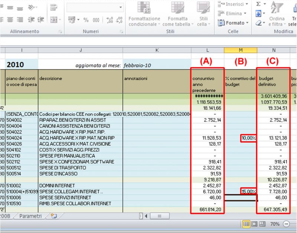Viewport: 297px width, 233px height.
Task: Select column L header
Action: point(208,50)
